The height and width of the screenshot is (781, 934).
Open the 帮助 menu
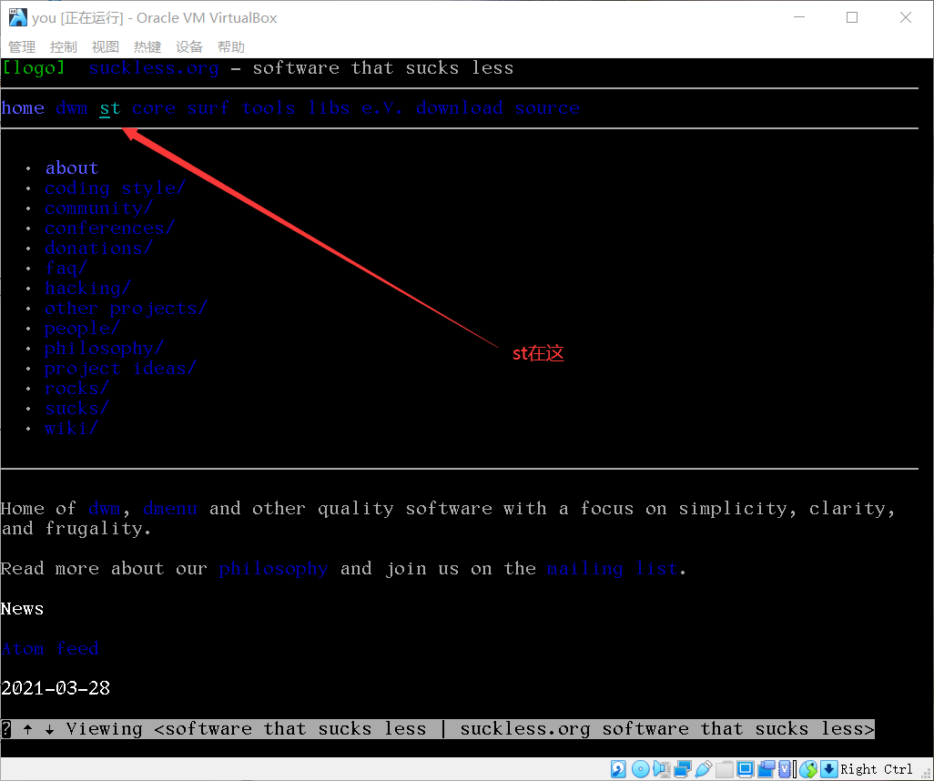point(230,46)
